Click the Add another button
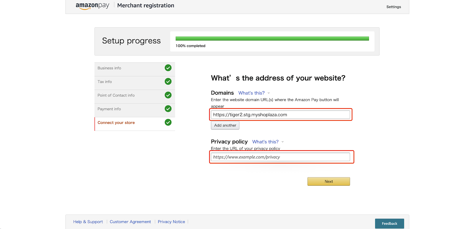The height and width of the screenshot is (229, 476). (225, 125)
